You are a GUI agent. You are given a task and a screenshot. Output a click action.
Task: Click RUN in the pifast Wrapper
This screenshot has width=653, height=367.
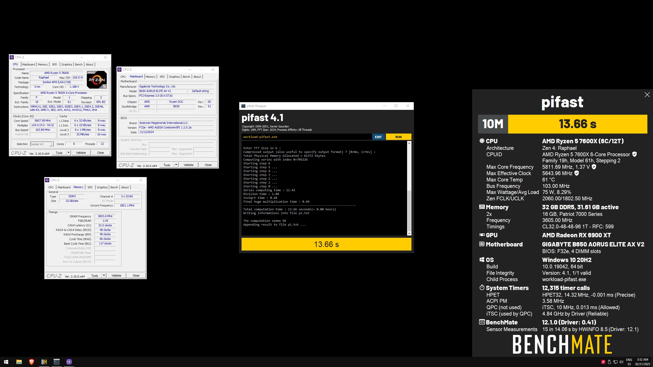pos(398,137)
